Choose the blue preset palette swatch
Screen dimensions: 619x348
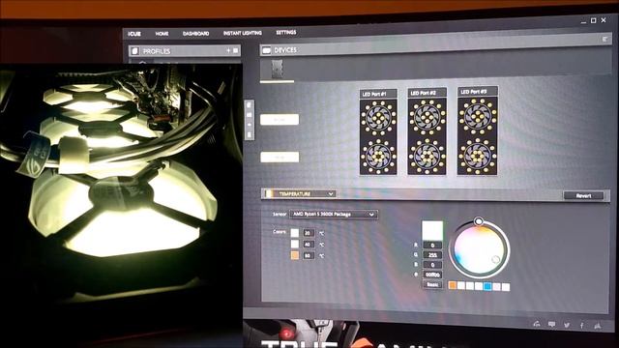point(487,286)
